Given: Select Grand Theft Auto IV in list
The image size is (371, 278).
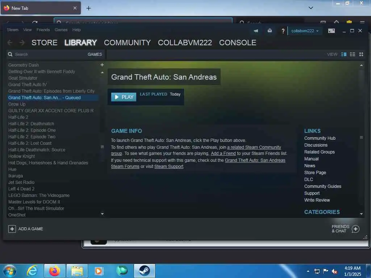Looking at the screenshot, I should click(28, 85).
